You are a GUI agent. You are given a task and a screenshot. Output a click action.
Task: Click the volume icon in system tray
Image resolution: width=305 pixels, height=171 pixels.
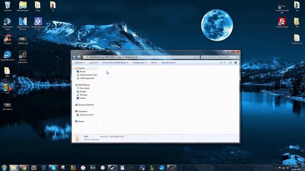284,168
